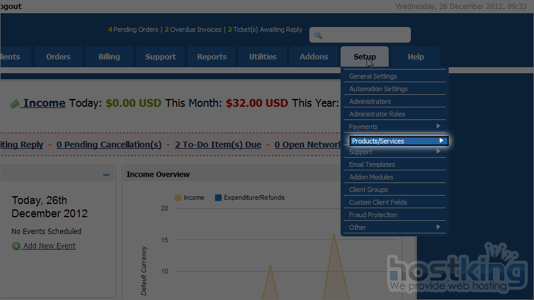
Task: Select Fraud Protection menu item
Action: [x=373, y=215]
